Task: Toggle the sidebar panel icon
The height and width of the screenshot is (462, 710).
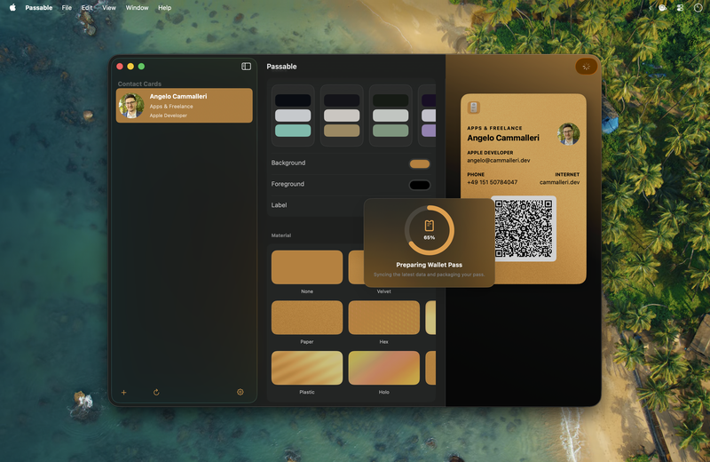Action: 247,67
